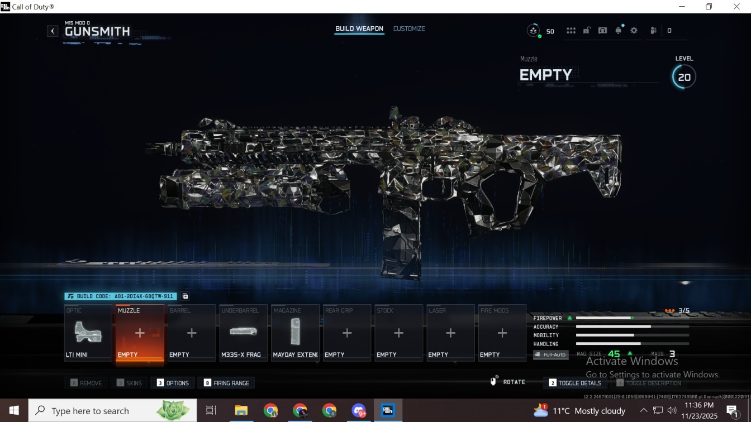
Task: Open the Customize tab
Action: click(x=409, y=28)
